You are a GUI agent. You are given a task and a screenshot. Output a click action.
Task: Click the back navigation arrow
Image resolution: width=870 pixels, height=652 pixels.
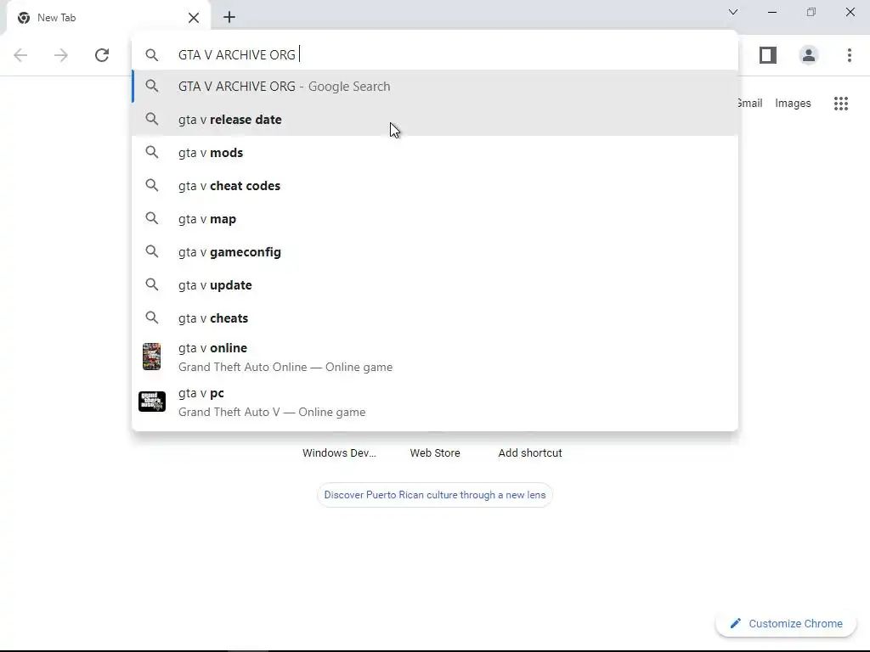pos(20,55)
